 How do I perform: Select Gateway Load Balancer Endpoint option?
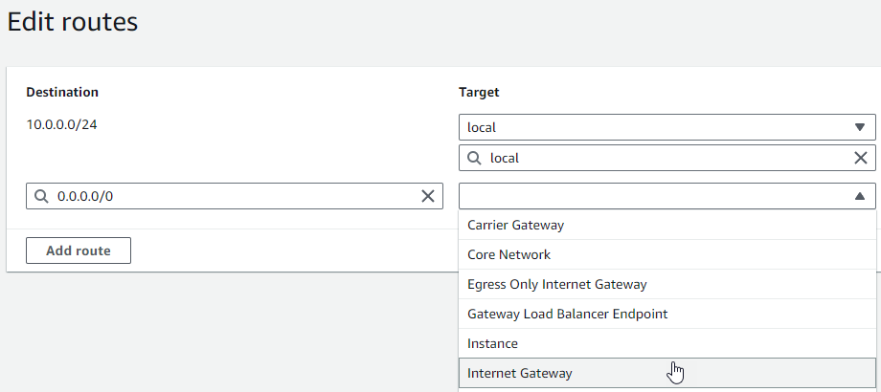coord(567,314)
